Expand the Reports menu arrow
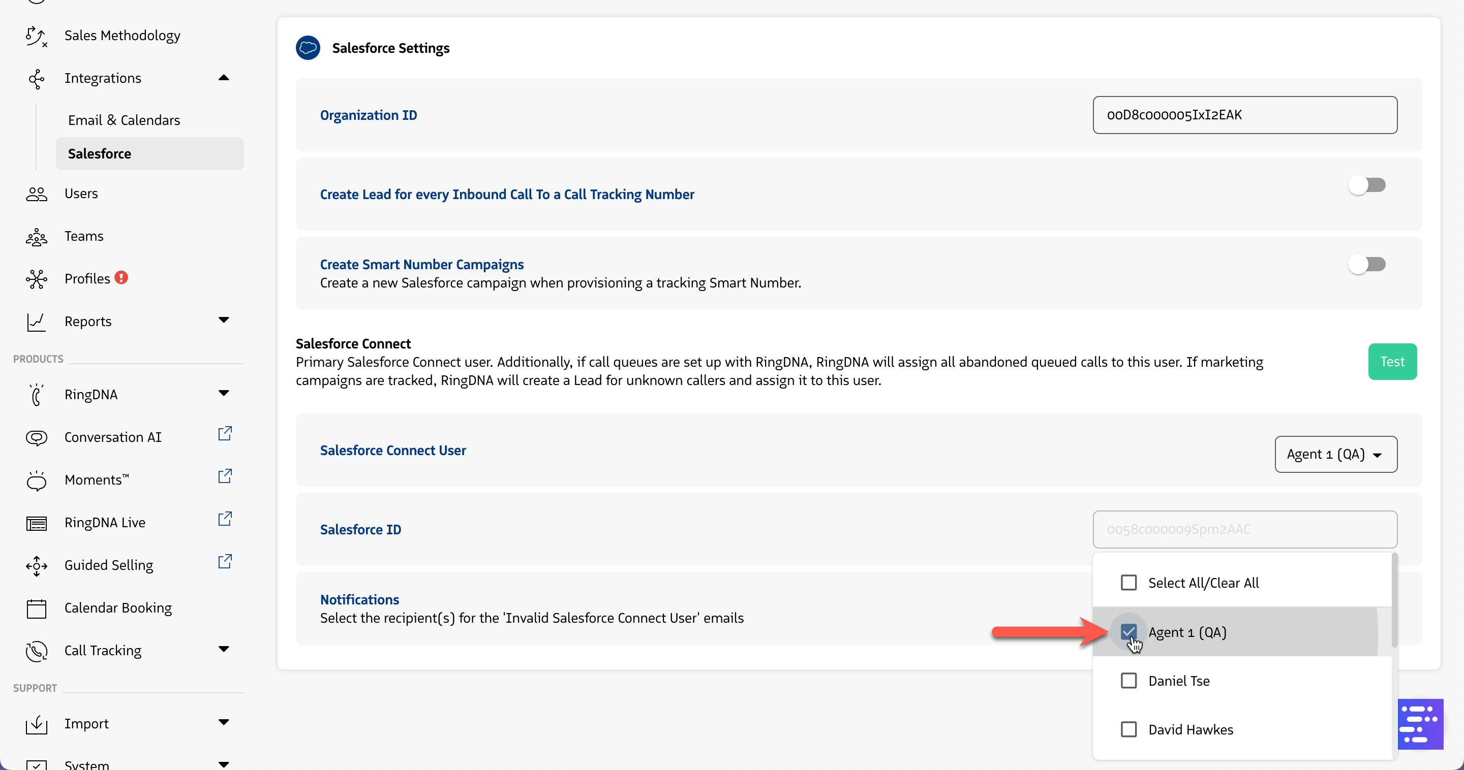Image resolution: width=1464 pixels, height=770 pixels. click(224, 320)
